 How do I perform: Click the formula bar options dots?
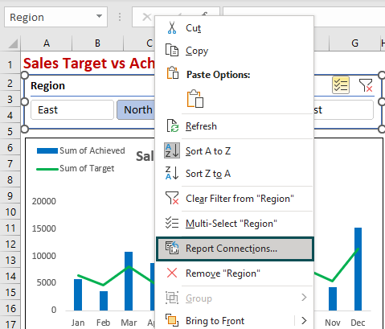click(120, 17)
